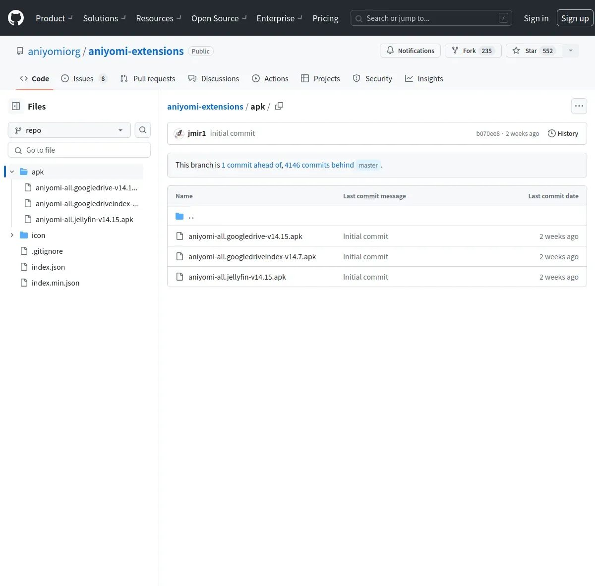The image size is (595, 586).
Task: Switch to the Discussions tab
Action: coord(214,78)
